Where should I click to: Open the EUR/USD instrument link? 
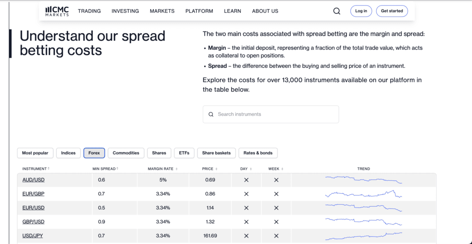tap(33, 208)
